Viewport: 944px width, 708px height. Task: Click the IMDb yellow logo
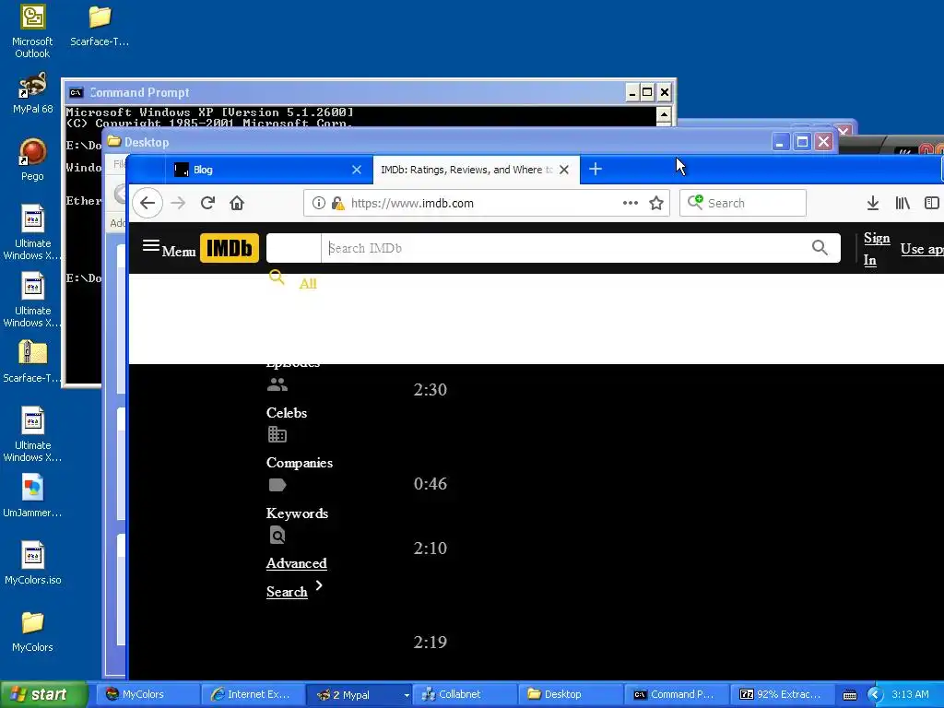(230, 248)
